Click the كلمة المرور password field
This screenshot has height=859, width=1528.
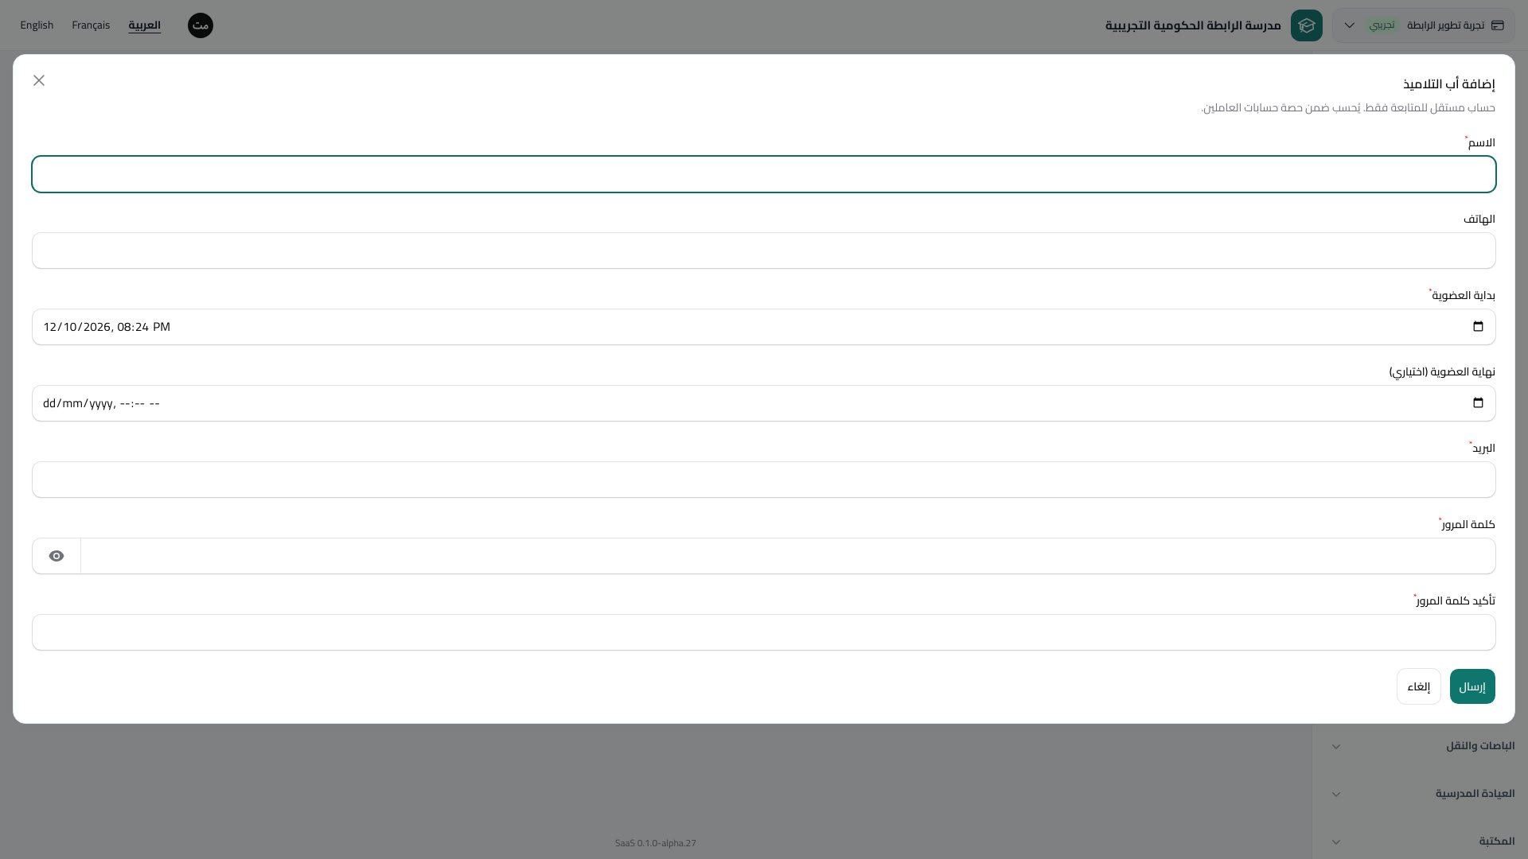(x=788, y=556)
